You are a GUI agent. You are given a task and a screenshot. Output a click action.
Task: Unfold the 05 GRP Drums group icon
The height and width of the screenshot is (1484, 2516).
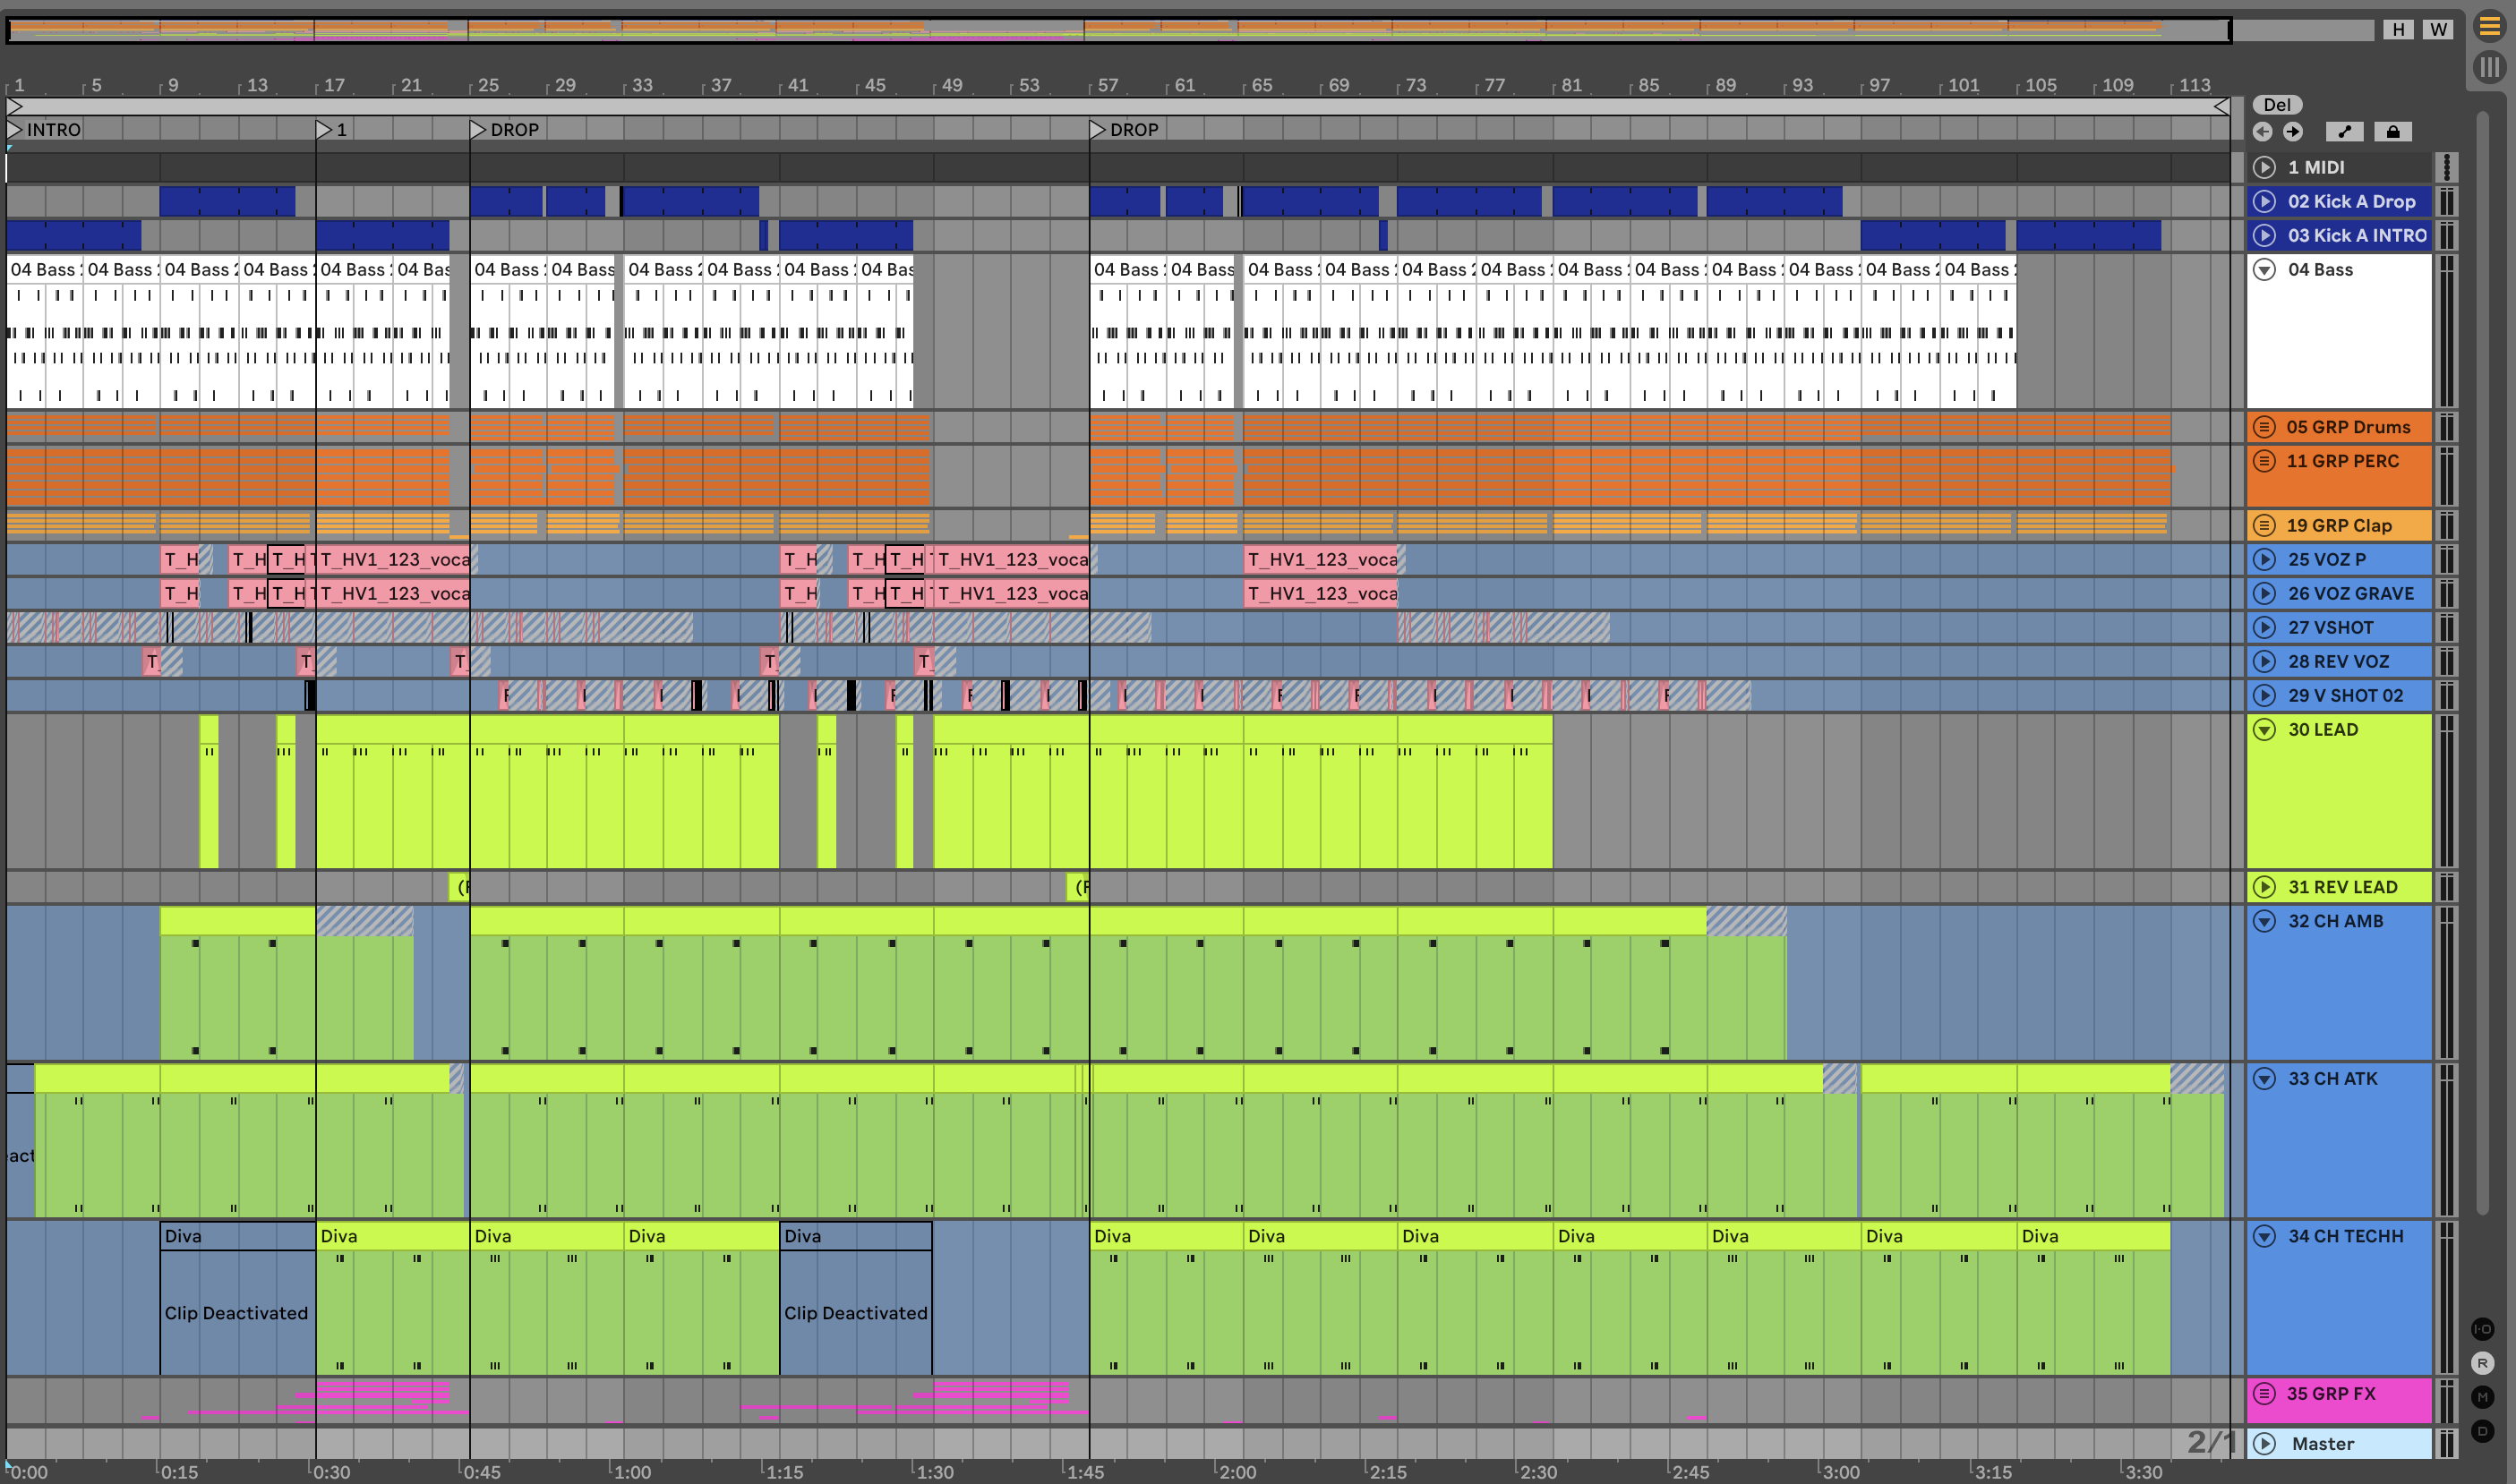point(2264,427)
